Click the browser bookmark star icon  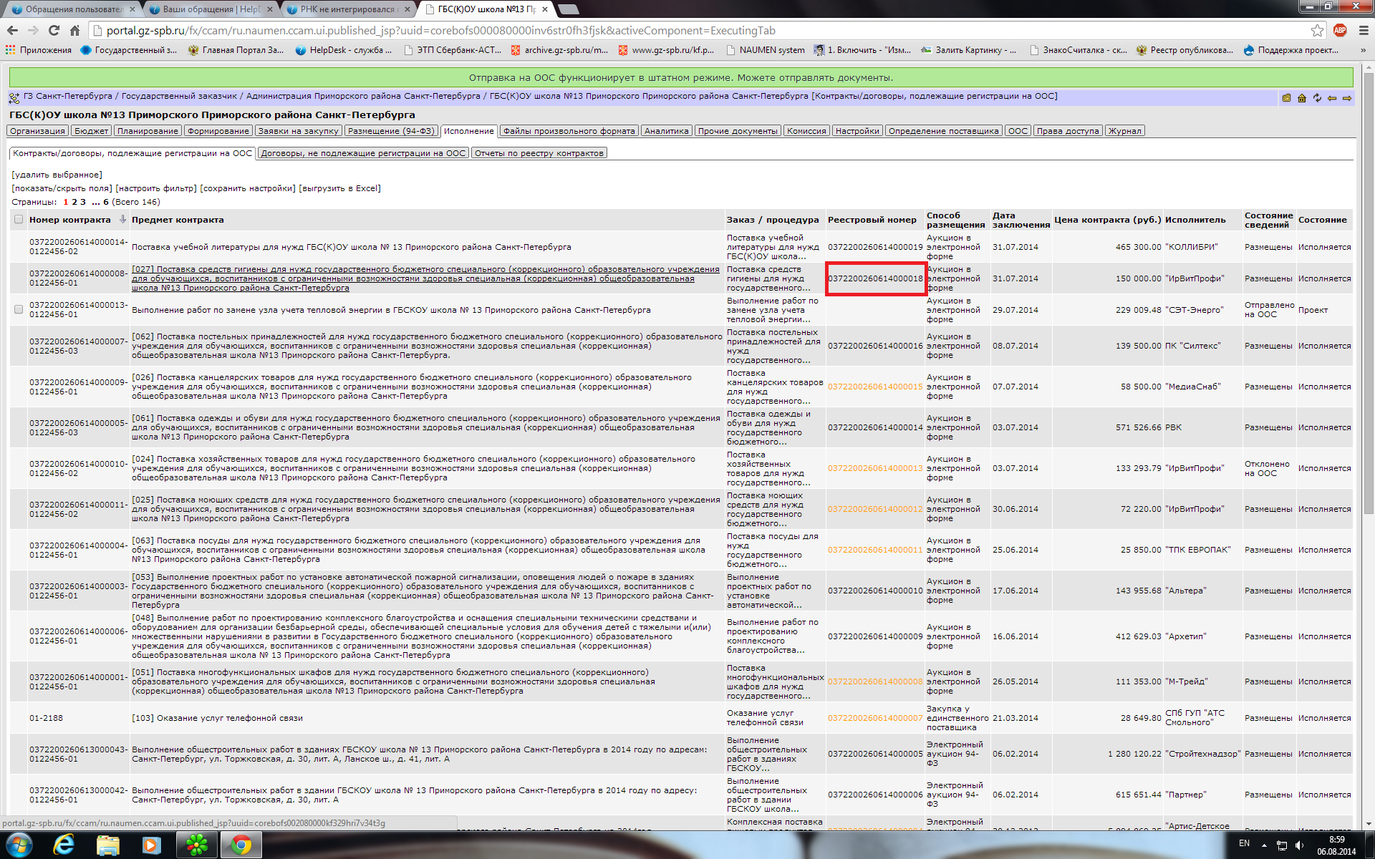[1317, 30]
